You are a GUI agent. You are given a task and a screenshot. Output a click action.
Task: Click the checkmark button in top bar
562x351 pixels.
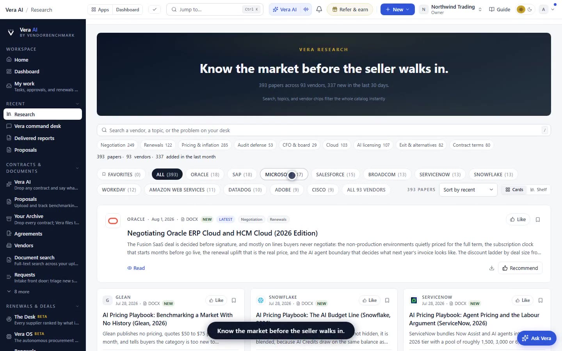click(x=155, y=9)
